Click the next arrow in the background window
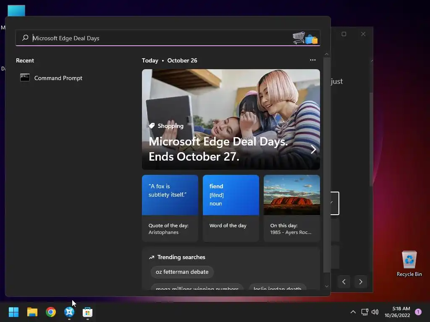The width and height of the screenshot is (430, 322). (x=361, y=282)
